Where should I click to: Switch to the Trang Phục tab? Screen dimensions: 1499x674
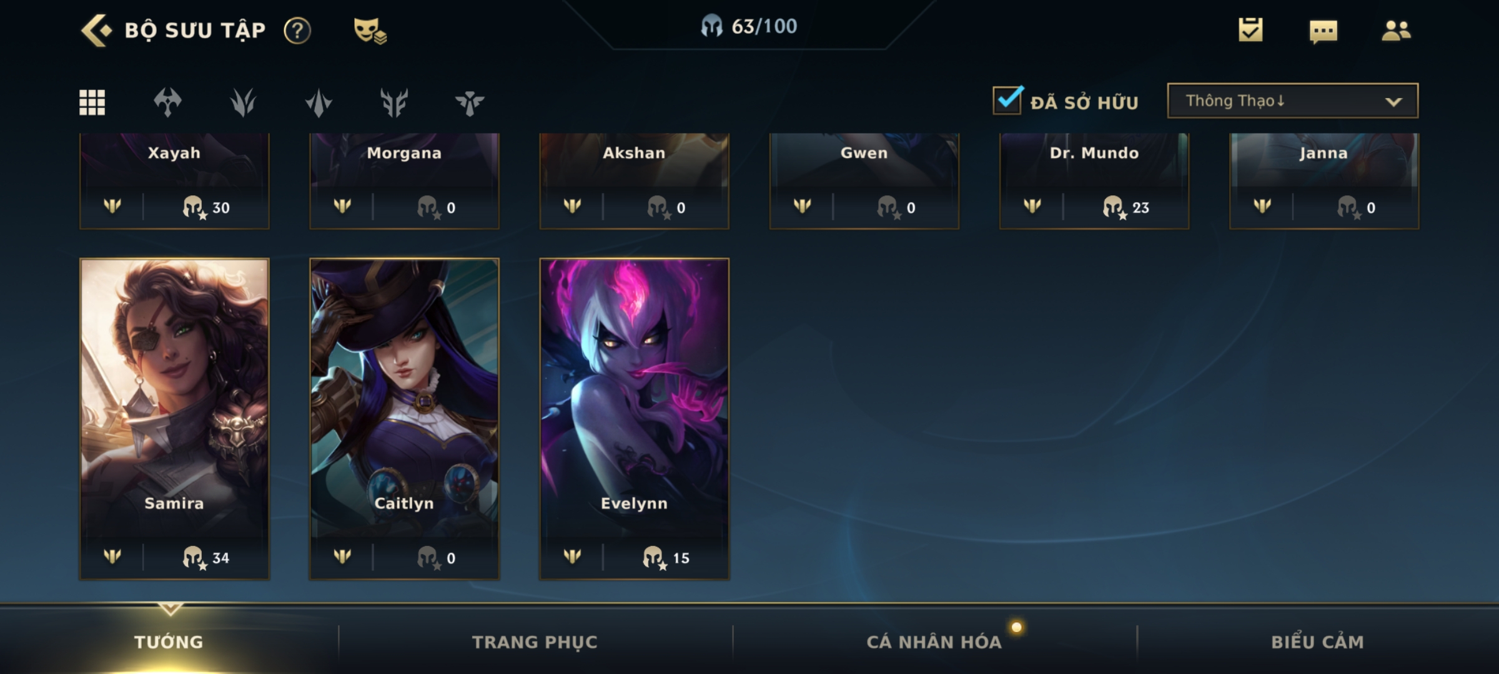(x=535, y=642)
